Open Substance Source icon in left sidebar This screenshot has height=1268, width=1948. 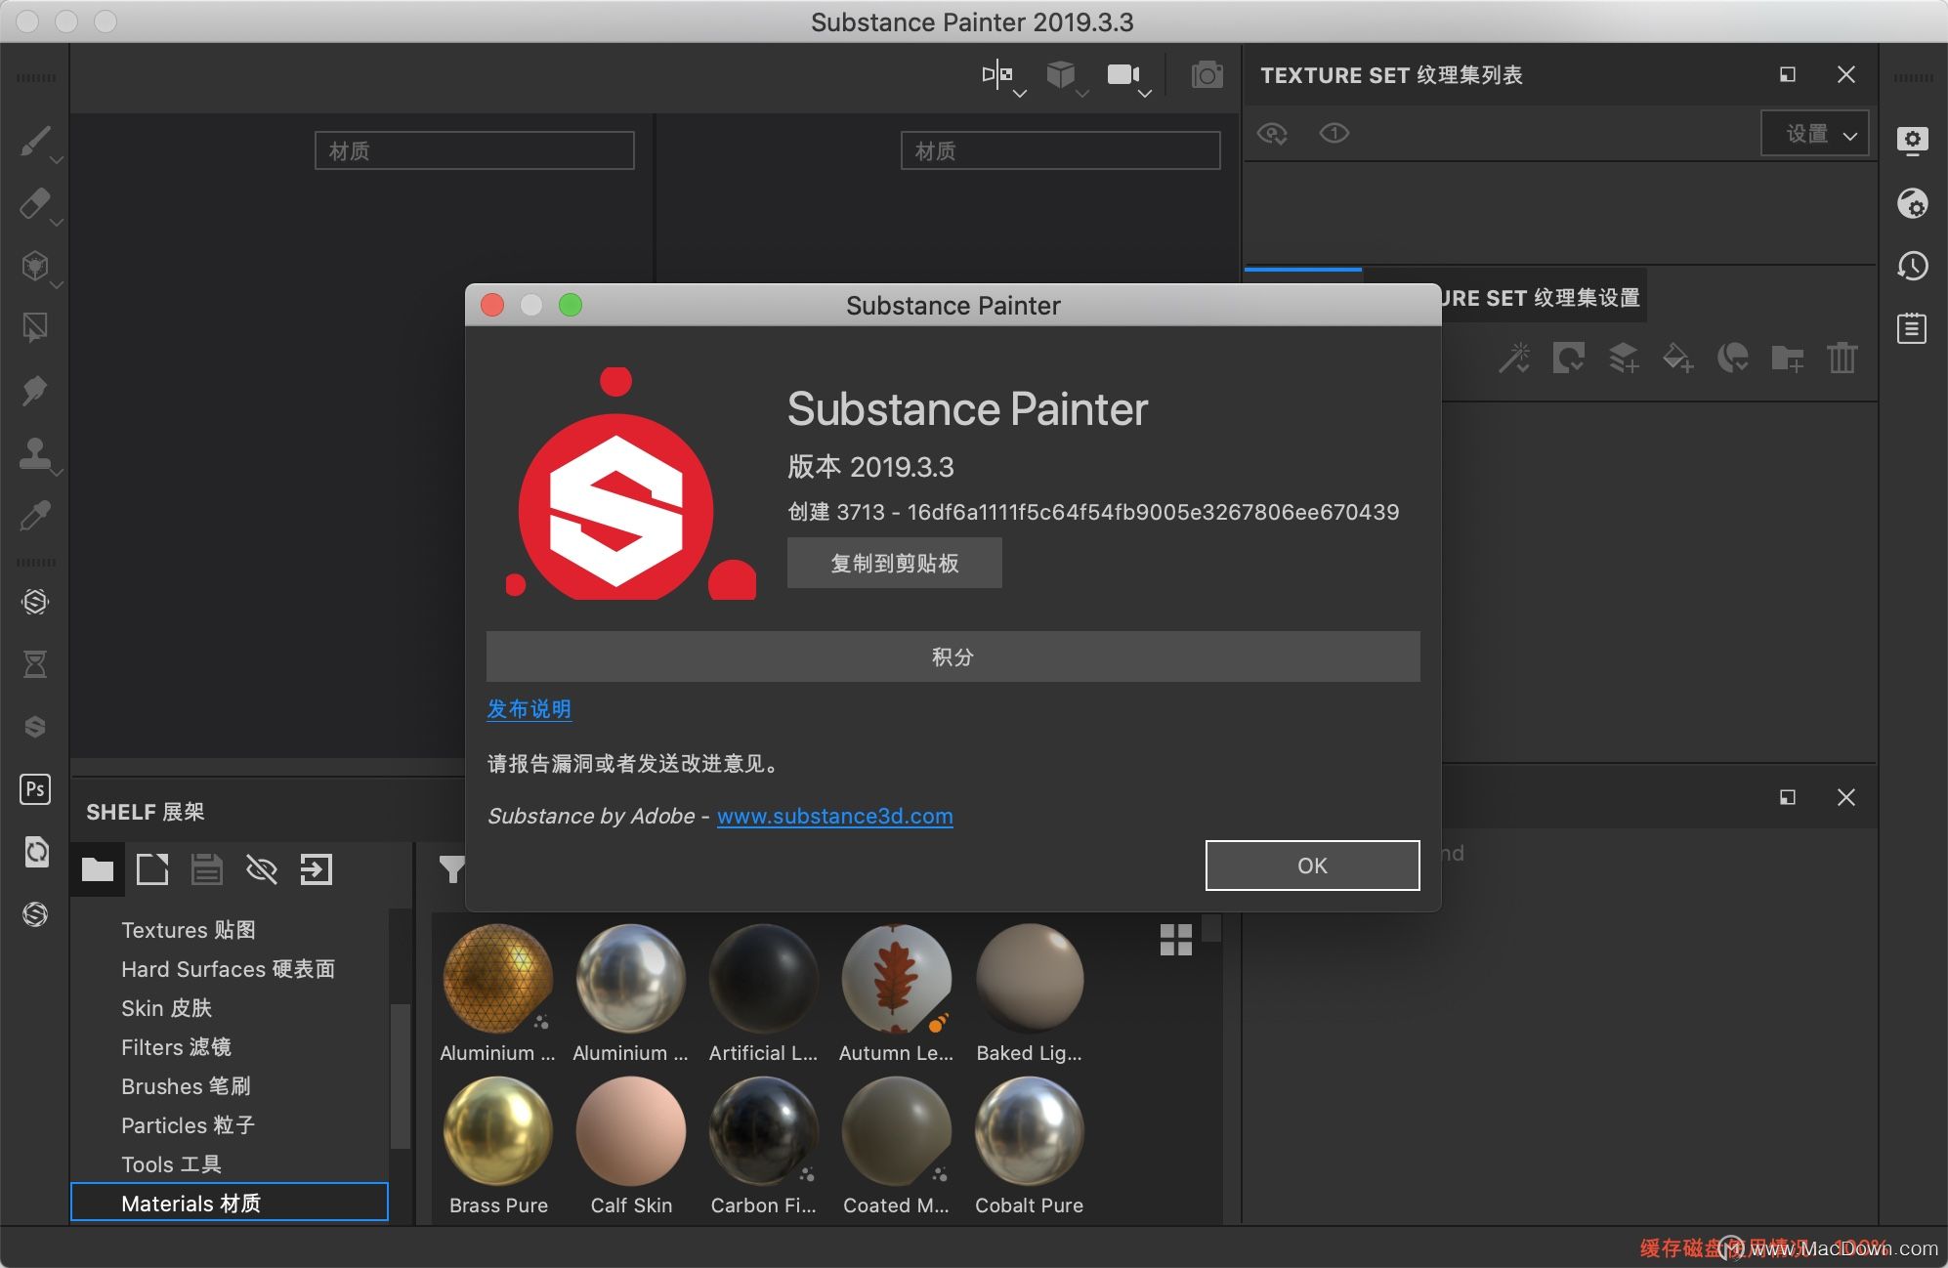click(35, 602)
